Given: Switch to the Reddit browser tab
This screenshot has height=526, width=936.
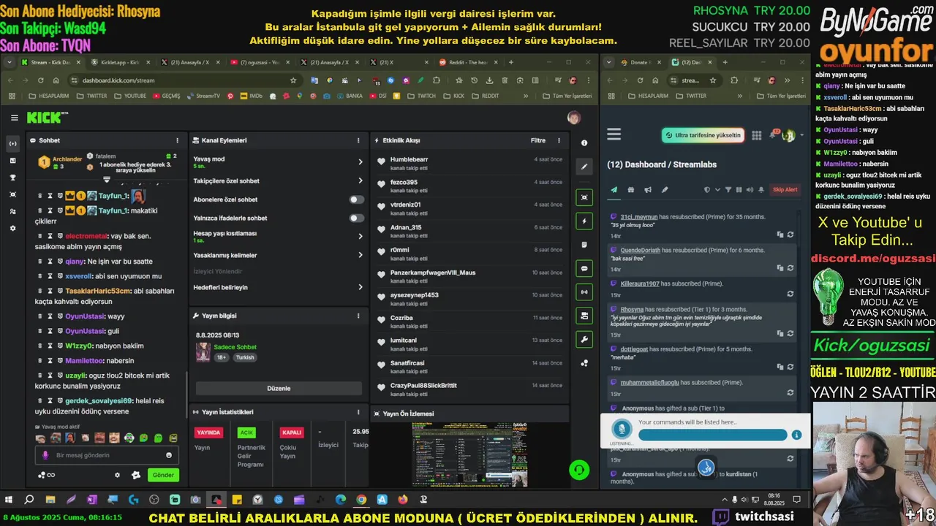Looking at the screenshot, I should point(468,62).
